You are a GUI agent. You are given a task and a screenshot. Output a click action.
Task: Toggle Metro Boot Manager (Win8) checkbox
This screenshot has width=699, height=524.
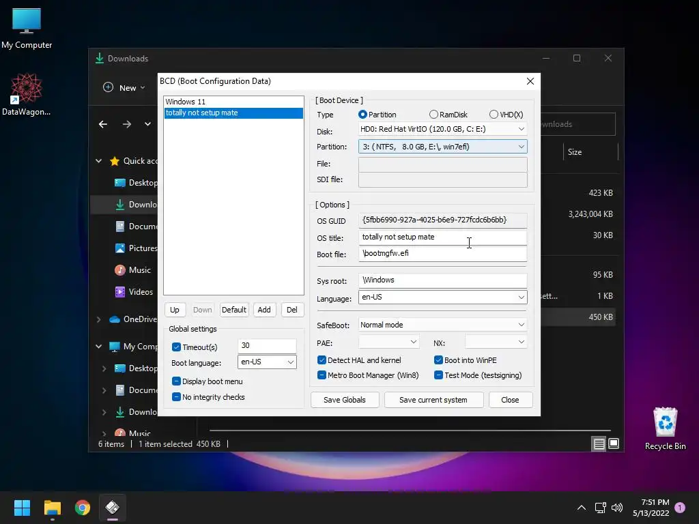point(322,375)
